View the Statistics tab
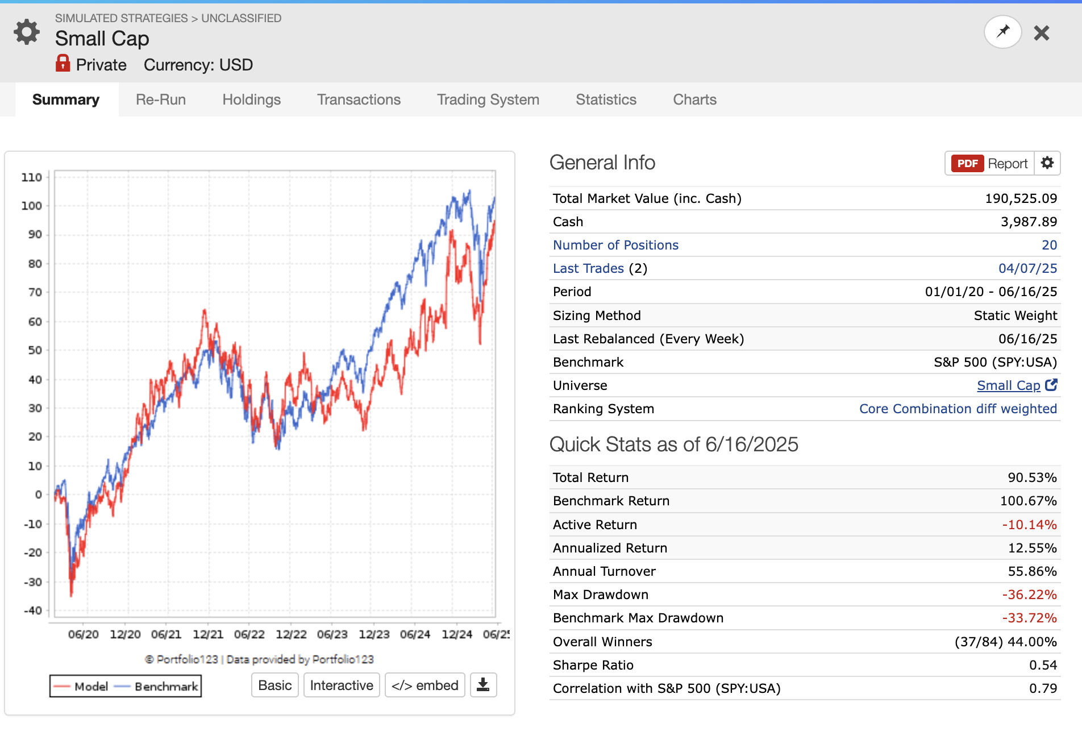This screenshot has width=1082, height=748. [x=606, y=99]
